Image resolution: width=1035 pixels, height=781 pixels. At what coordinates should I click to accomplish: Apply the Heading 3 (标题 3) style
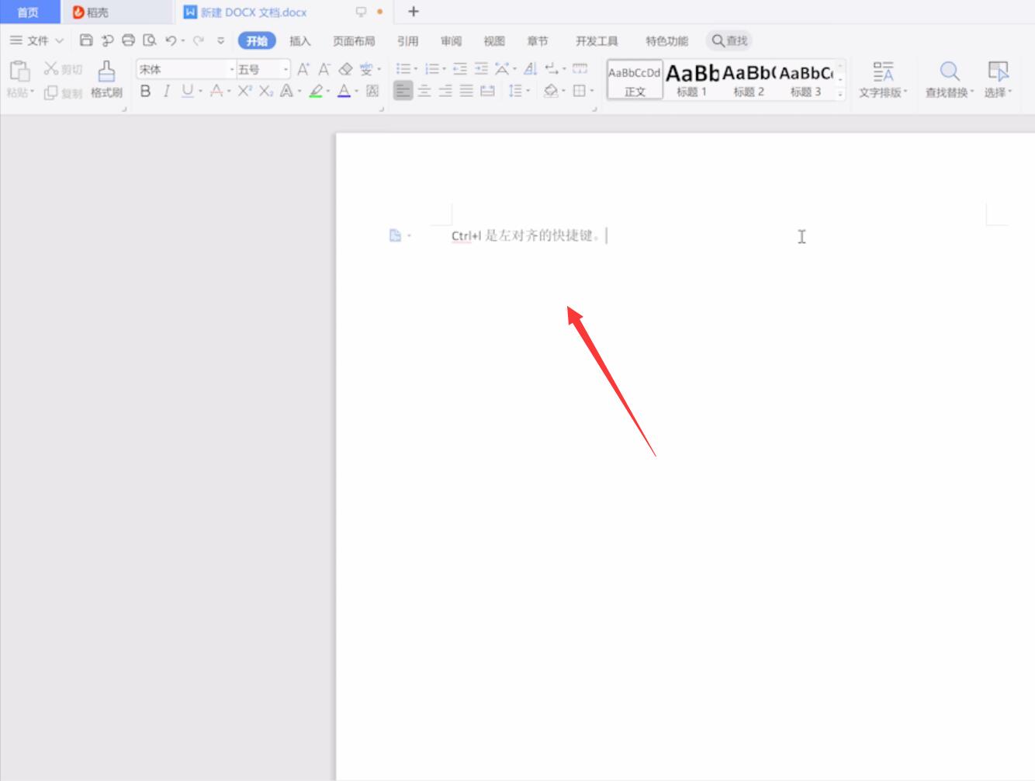click(806, 79)
